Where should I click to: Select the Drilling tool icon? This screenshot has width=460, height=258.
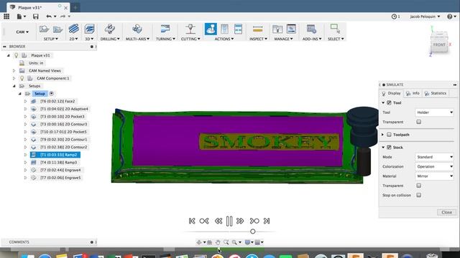[x=110, y=29]
